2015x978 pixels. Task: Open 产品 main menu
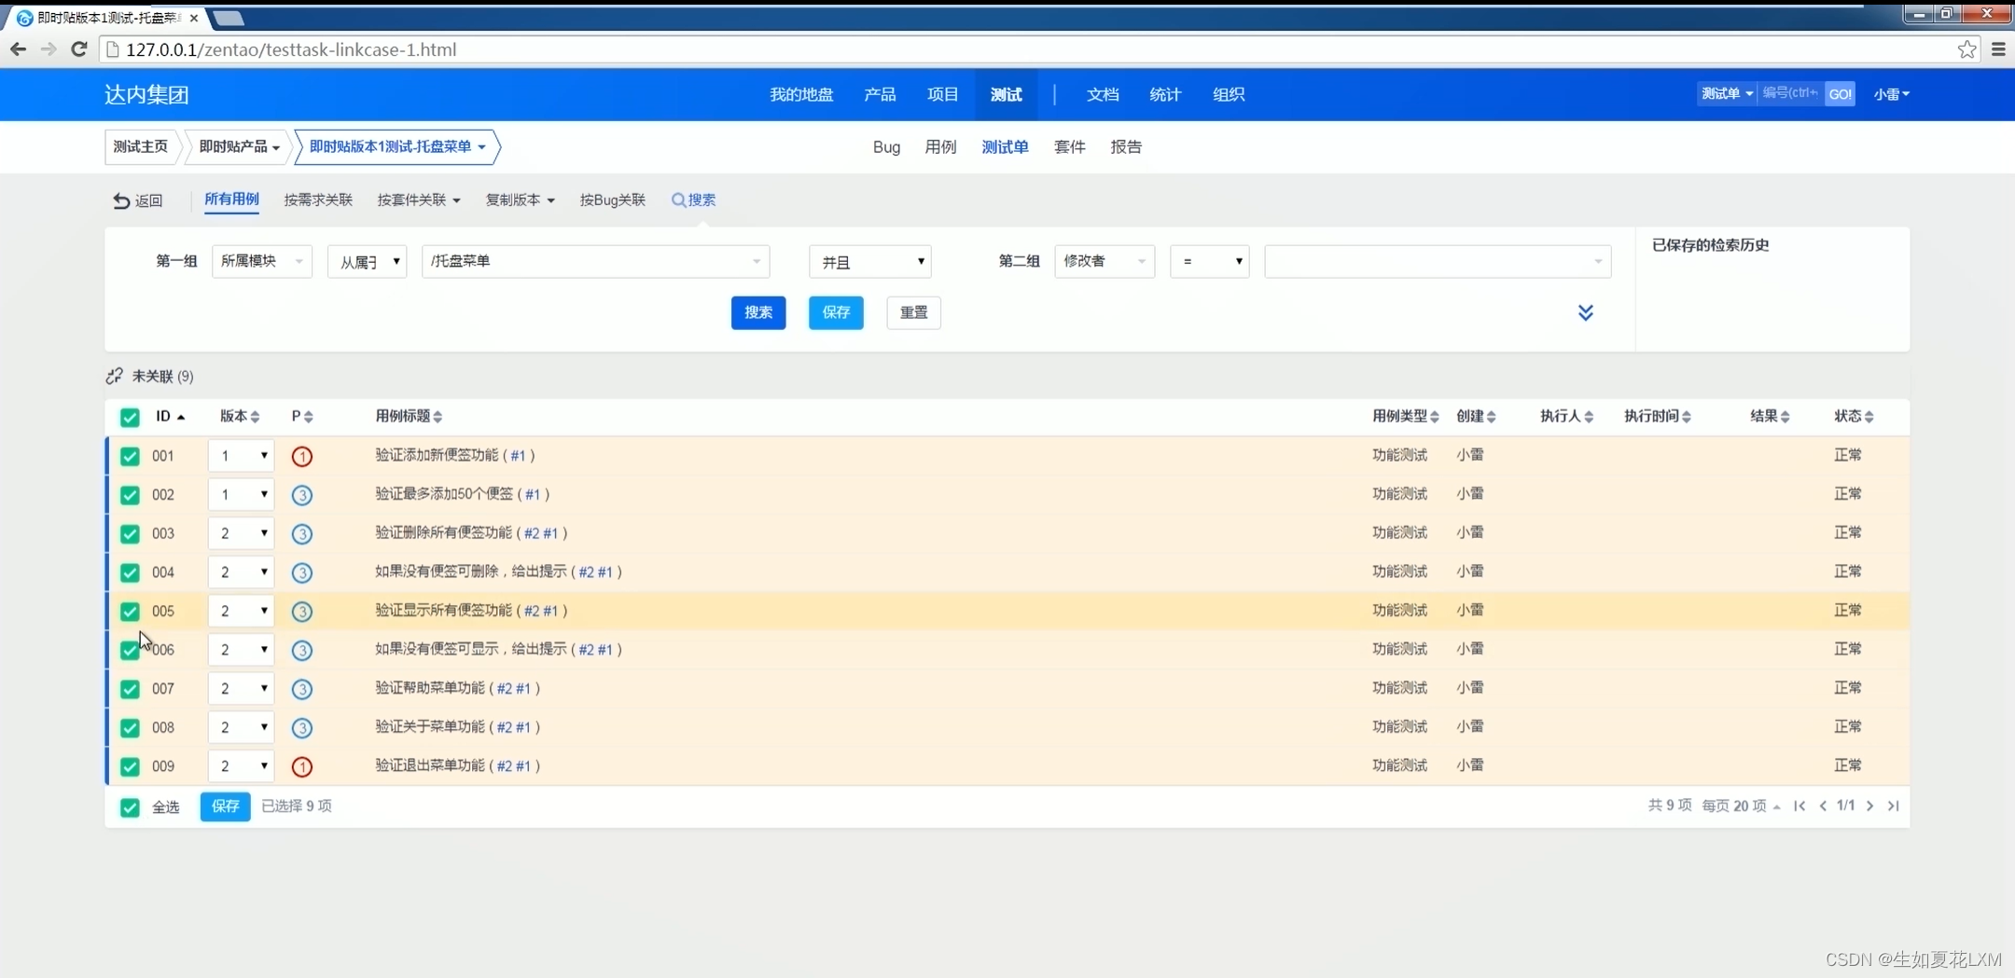click(x=880, y=94)
